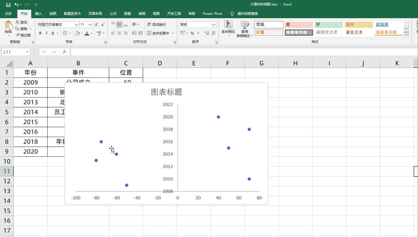The height and width of the screenshot is (237, 418).
Task: Click the decrease decimal icon
Action: (213, 33)
